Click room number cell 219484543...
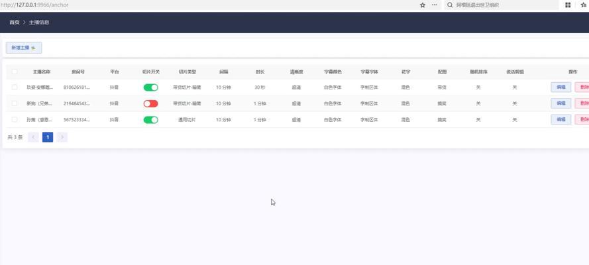The height and width of the screenshot is (265, 589). [77, 103]
